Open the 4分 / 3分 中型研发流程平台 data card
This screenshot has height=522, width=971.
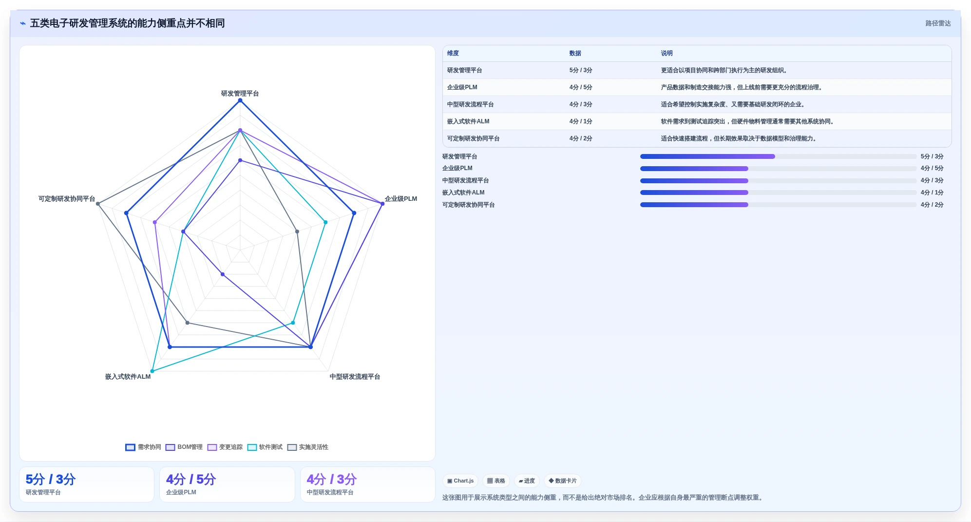[x=368, y=484]
